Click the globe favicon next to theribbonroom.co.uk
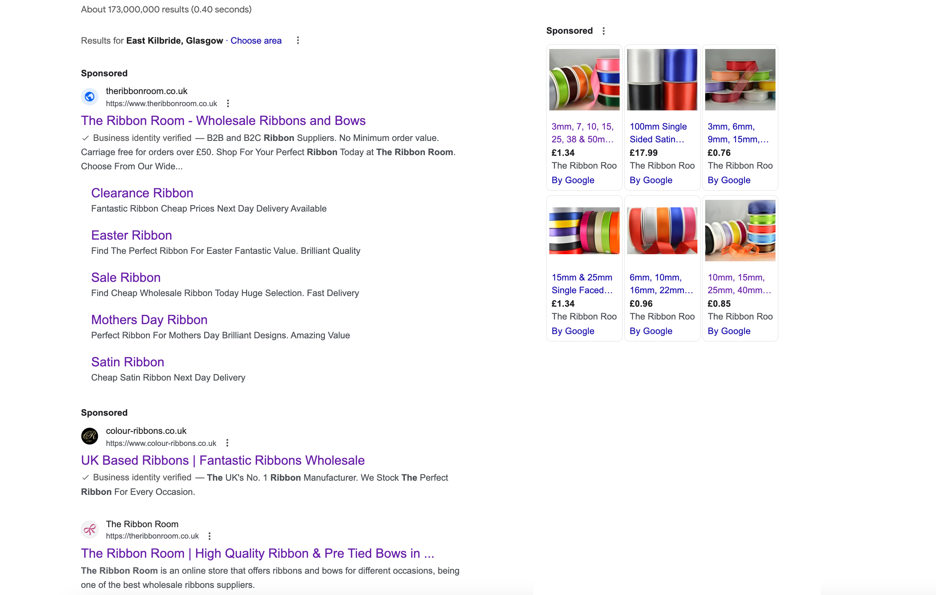Screen dimensions: 936x595 pyautogui.click(x=89, y=97)
